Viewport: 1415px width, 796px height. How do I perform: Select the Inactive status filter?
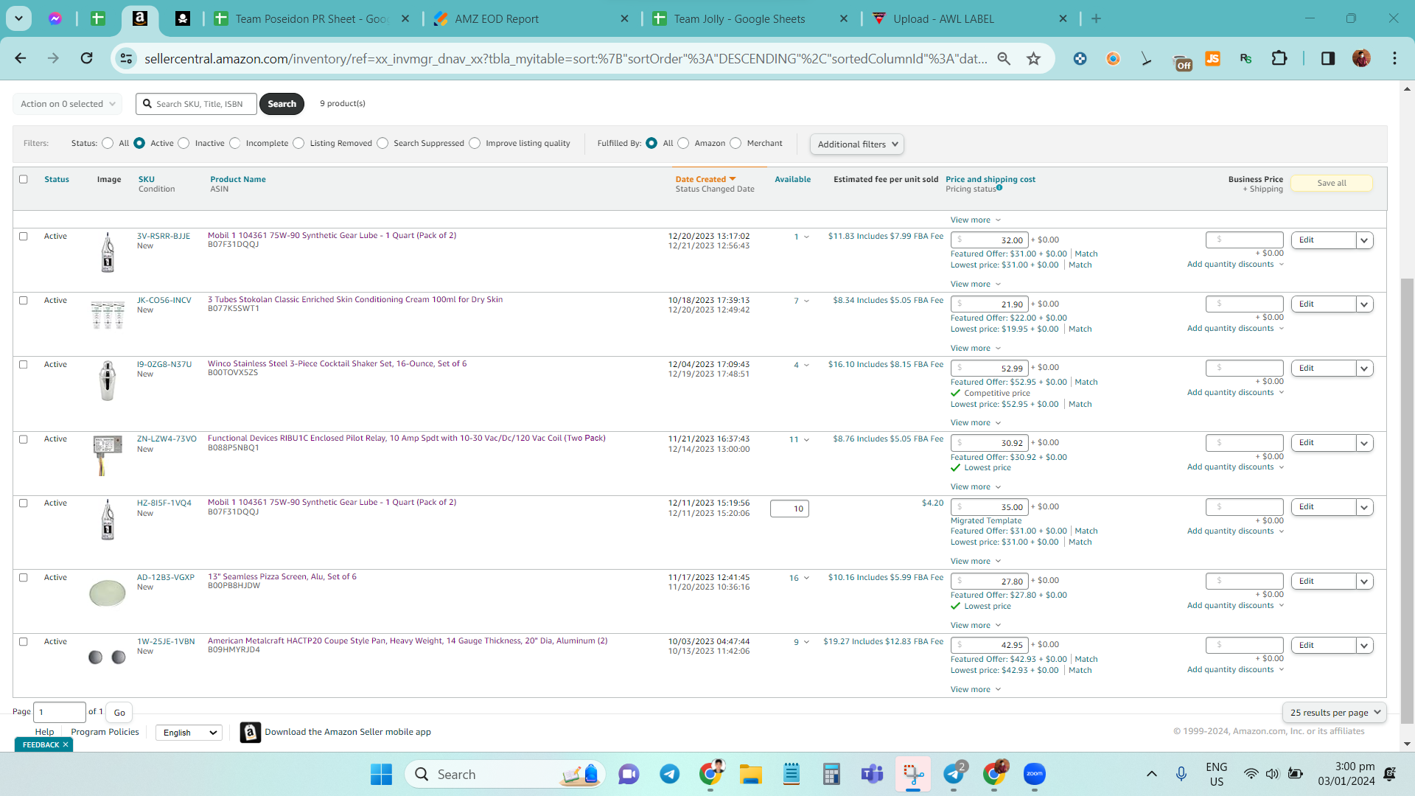click(184, 143)
